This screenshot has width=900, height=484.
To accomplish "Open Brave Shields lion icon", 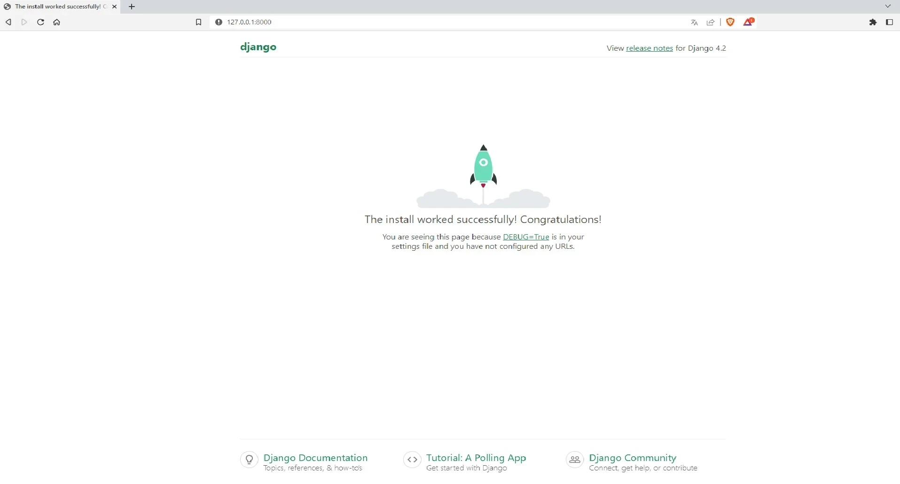I will pos(730,22).
